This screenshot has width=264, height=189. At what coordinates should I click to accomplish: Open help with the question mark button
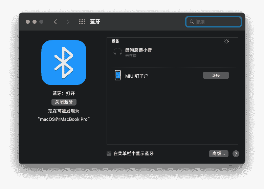click(236, 154)
